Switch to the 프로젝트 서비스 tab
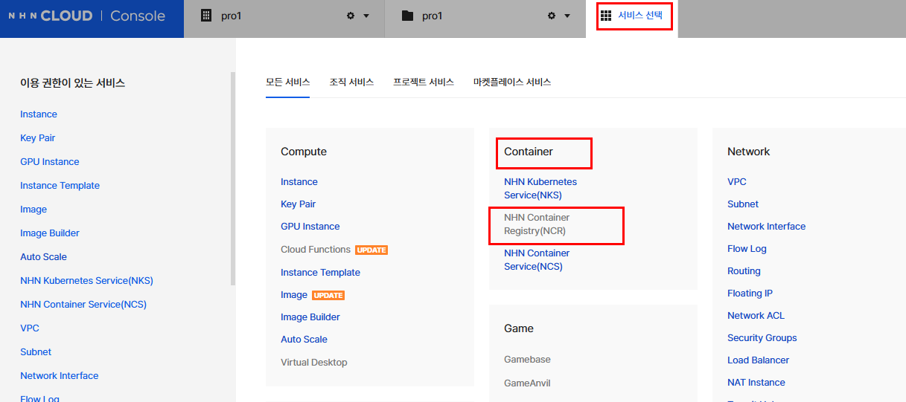This screenshot has height=402, width=906. click(x=424, y=82)
